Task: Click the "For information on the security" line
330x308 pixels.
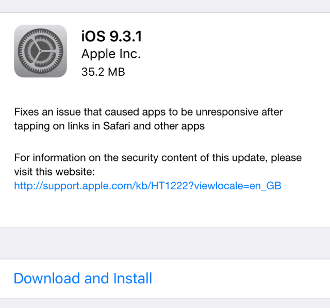Action: (x=158, y=158)
